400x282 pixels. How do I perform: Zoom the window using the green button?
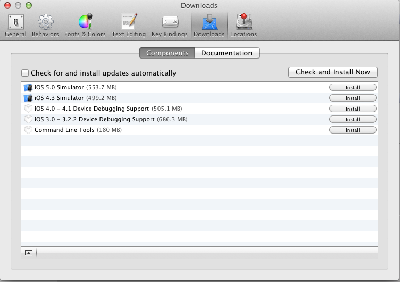(29, 5)
